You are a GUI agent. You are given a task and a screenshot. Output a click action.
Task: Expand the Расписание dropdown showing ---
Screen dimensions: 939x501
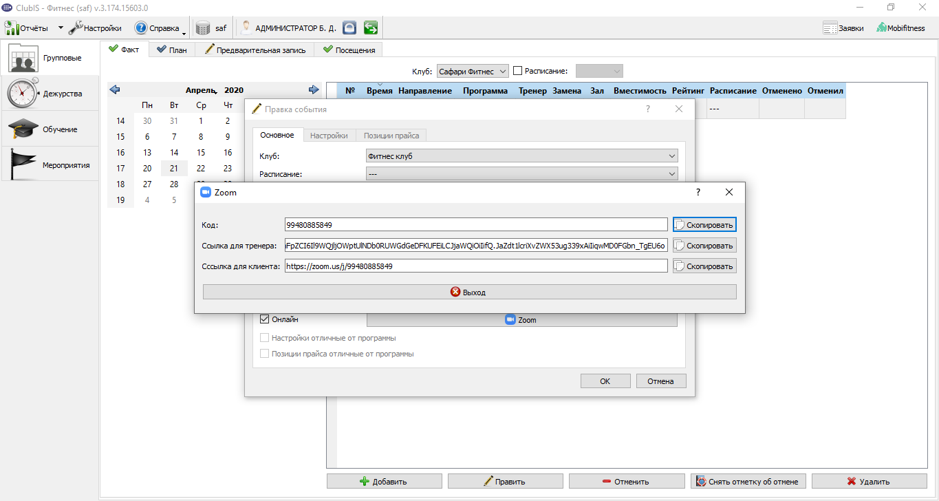click(522, 174)
